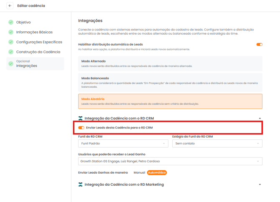
Task: Go to the Objetivo step
Action: pyautogui.click(x=23, y=22)
